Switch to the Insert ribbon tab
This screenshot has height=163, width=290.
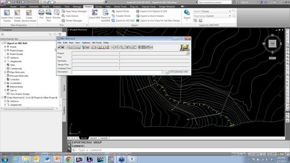tap(23, 6)
